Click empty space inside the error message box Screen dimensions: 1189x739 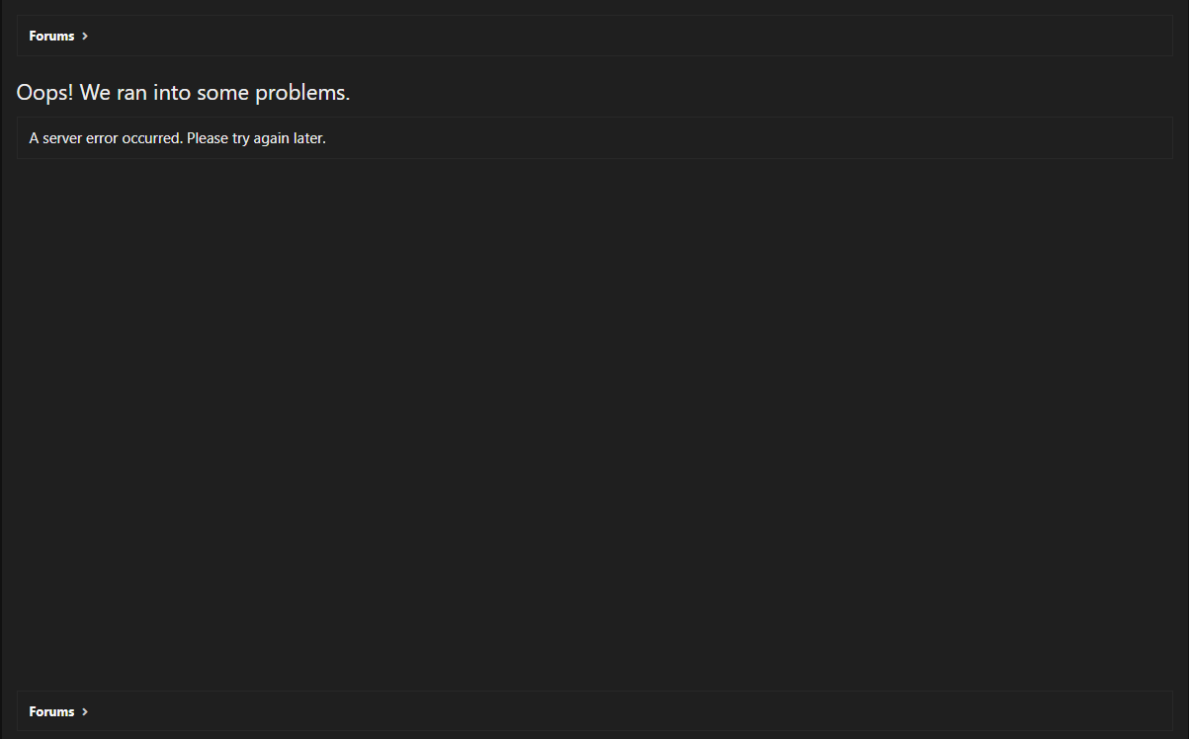click(741, 138)
